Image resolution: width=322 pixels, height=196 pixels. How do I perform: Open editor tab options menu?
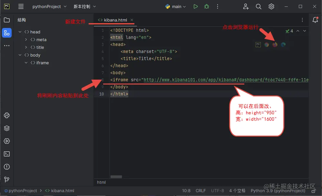(x=302, y=20)
